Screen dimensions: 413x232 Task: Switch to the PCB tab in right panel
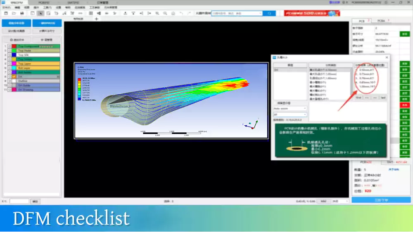tap(362, 21)
